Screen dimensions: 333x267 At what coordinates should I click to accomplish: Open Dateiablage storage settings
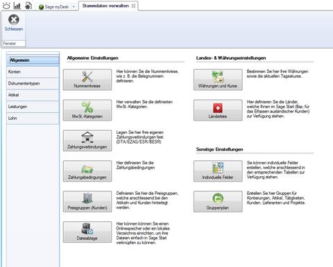point(87,232)
